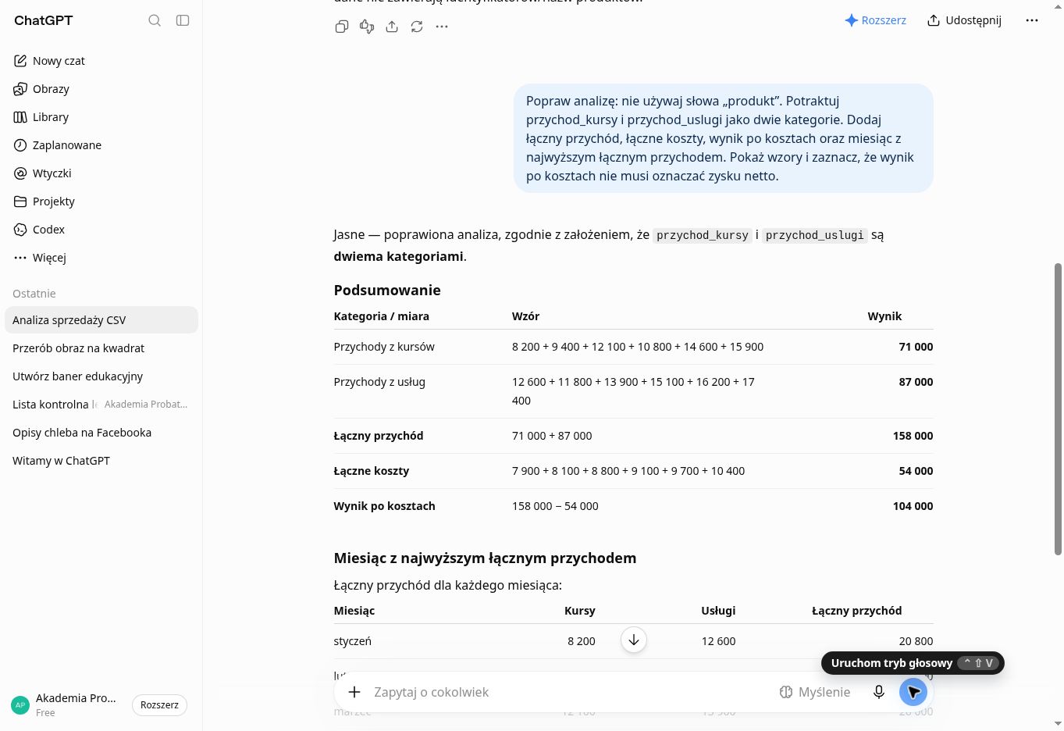Viewport: 1064px width, 731px height.
Task: Click the formula 158 000 – 54 000
Action: tap(555, 506)
